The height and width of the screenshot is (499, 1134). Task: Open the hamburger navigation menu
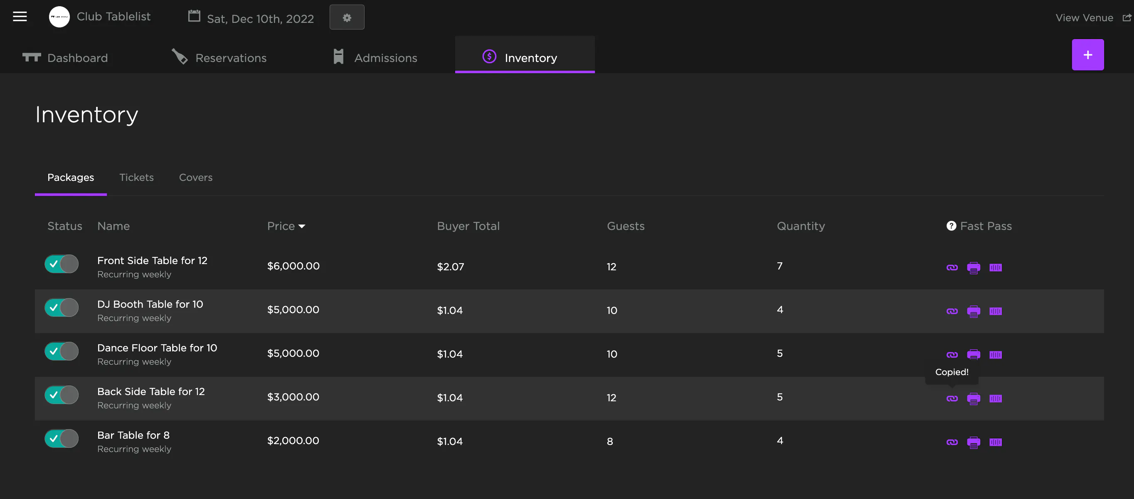(x=20, y=17)
